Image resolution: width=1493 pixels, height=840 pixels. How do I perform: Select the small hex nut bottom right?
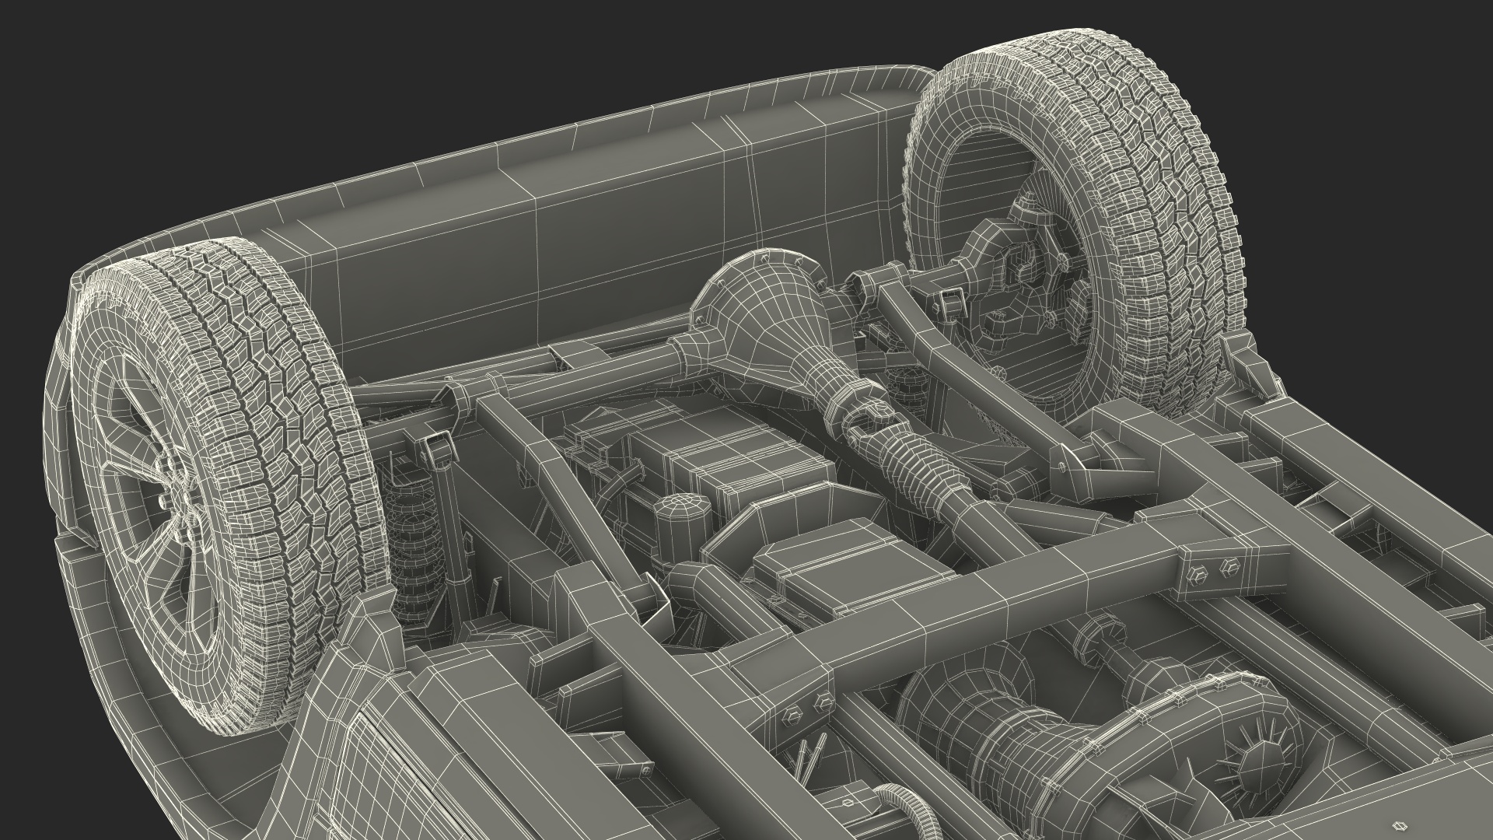[1400, 824]
